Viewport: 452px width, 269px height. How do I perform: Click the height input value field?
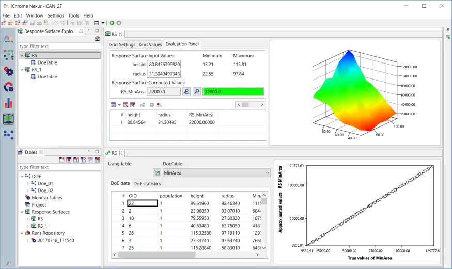click(x=164, y=64)
